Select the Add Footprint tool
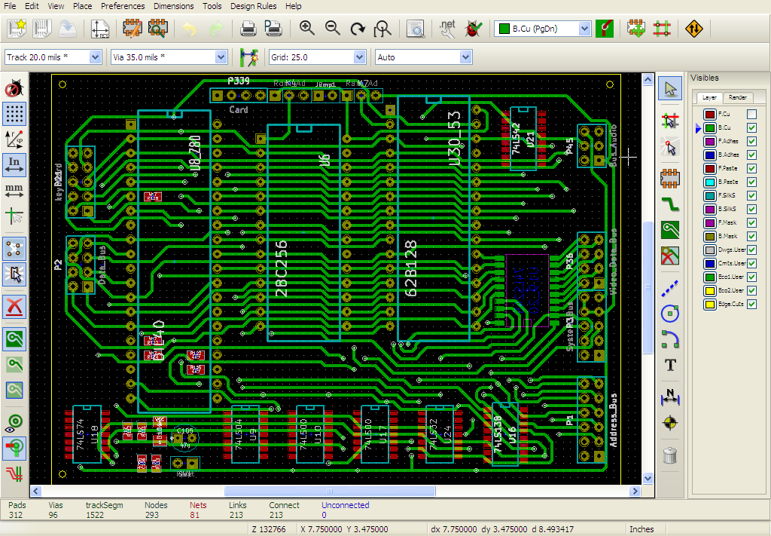This screenshot has width=771, height=536. (x=669, y=178)
